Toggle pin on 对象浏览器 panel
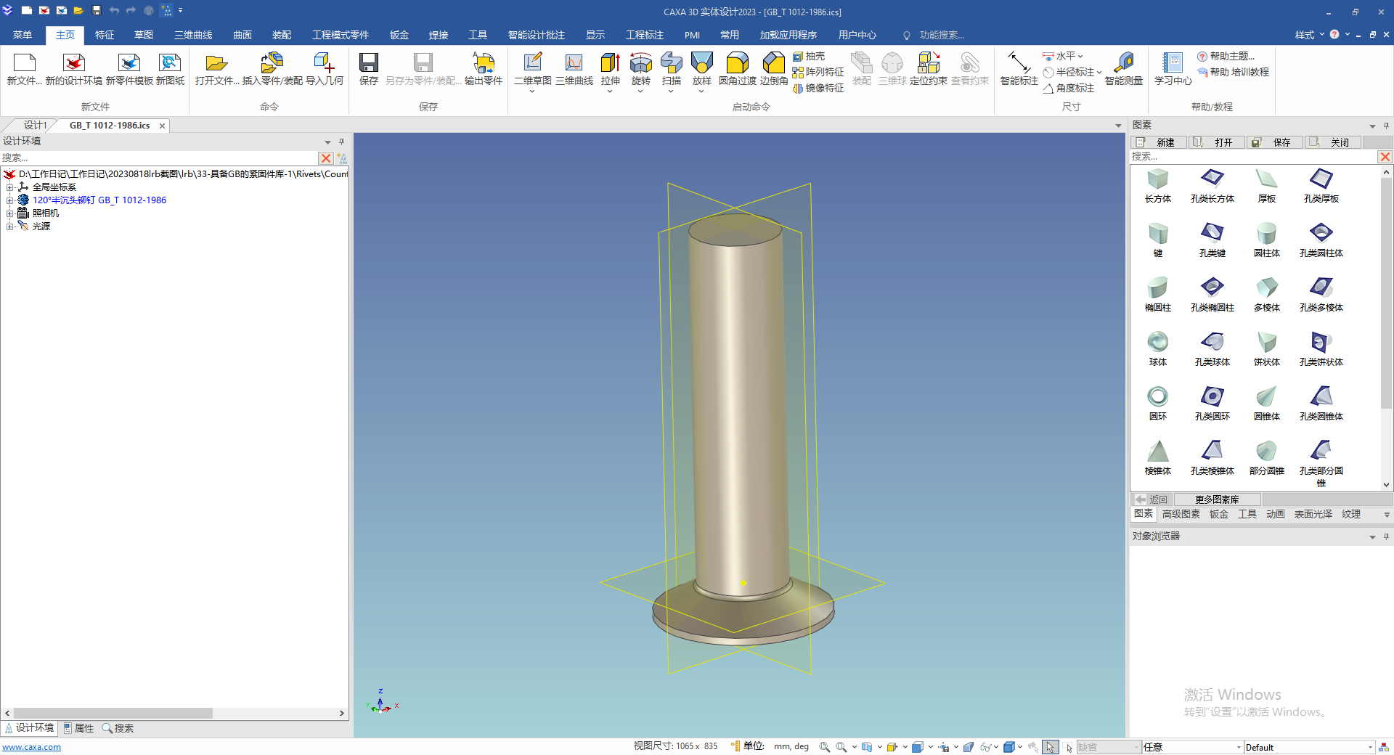The image size is (1394, 755). point(1386,536)
